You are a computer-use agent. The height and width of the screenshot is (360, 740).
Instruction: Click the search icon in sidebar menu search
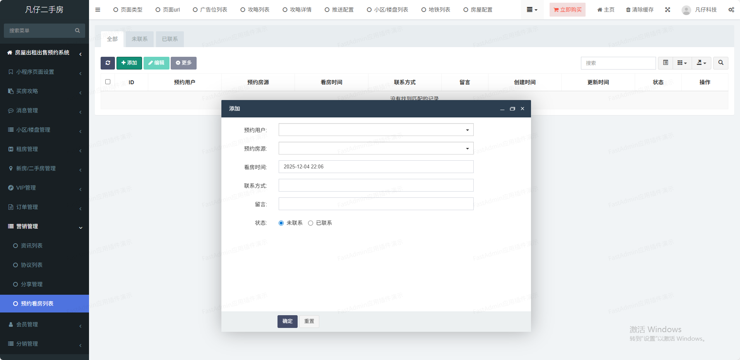coord(77,31)
